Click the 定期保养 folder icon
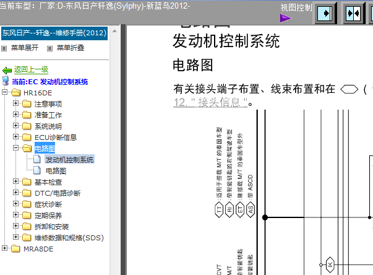Screen dimensions: 373x275 click(27, 216)
